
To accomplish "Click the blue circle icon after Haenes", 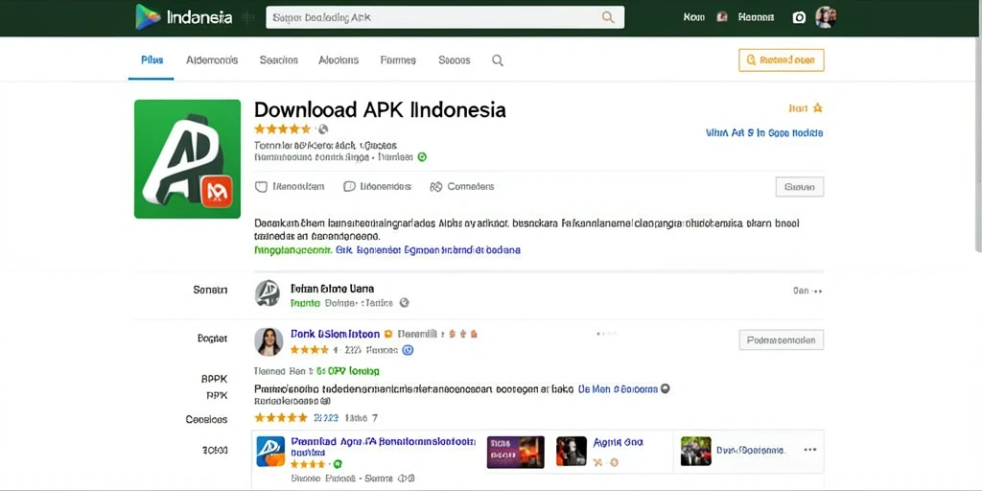I will click(x=408, y=350).
